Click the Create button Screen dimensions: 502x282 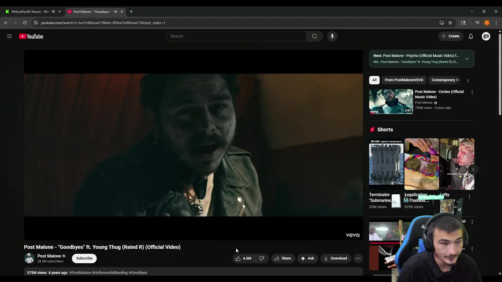(x=450, y=36)
